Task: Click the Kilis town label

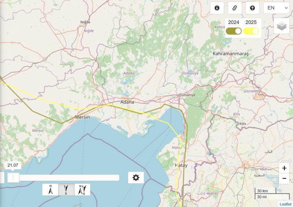Action: [x=242, y=124]
